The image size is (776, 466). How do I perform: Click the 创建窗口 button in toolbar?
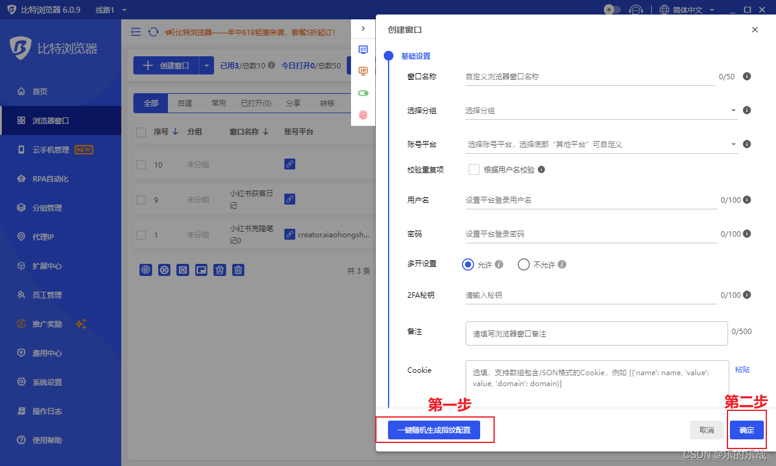[x=166, y=65]
